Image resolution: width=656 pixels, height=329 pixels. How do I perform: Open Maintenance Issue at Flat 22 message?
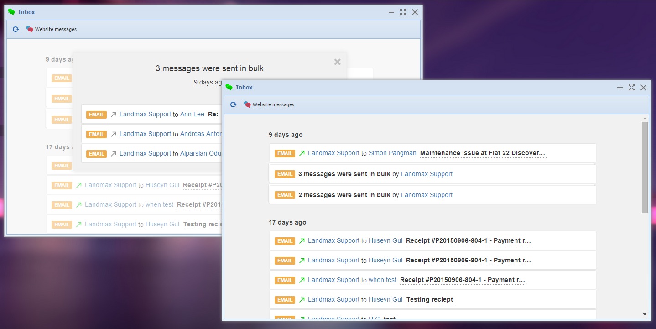483,153
